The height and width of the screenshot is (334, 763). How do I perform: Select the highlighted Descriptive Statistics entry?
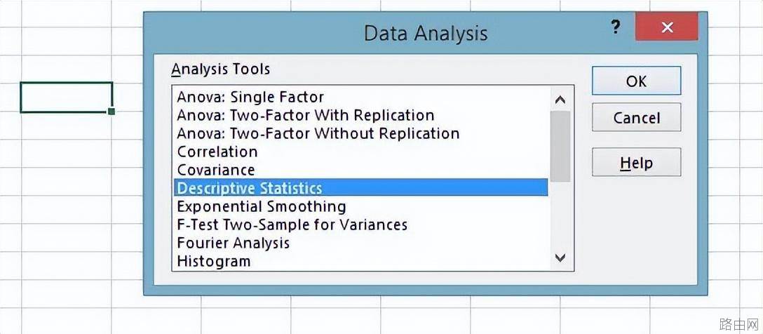(x=360, y=188)
